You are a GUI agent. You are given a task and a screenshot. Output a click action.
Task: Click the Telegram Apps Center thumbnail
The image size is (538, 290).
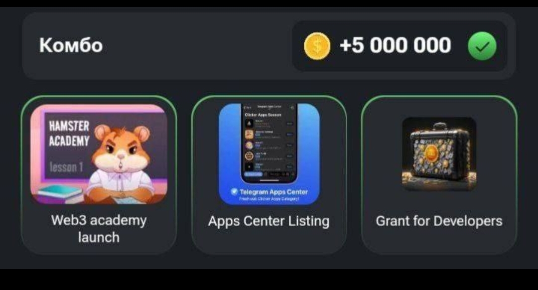269,154
